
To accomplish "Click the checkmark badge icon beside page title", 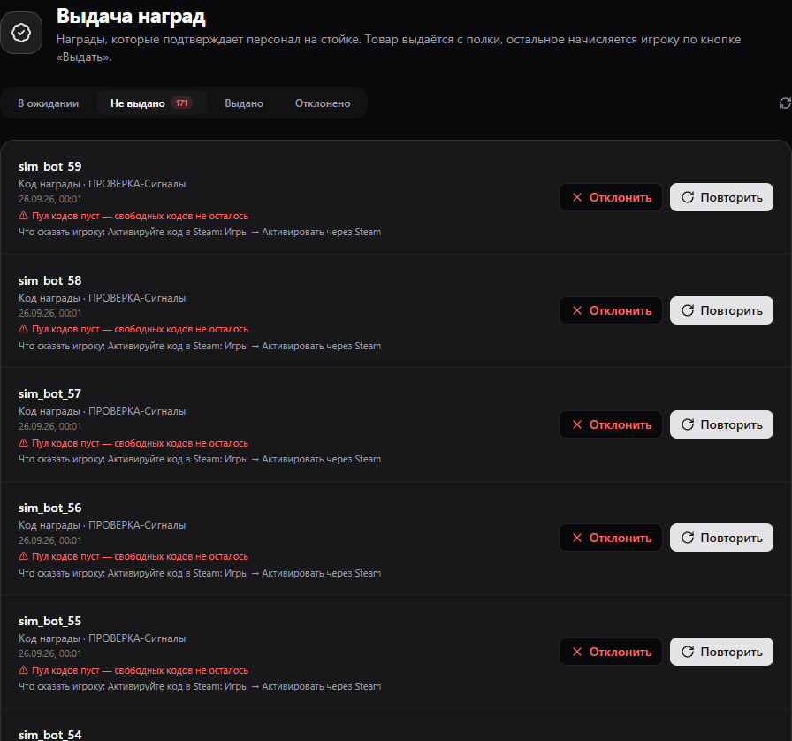I will tap(21, 33).
